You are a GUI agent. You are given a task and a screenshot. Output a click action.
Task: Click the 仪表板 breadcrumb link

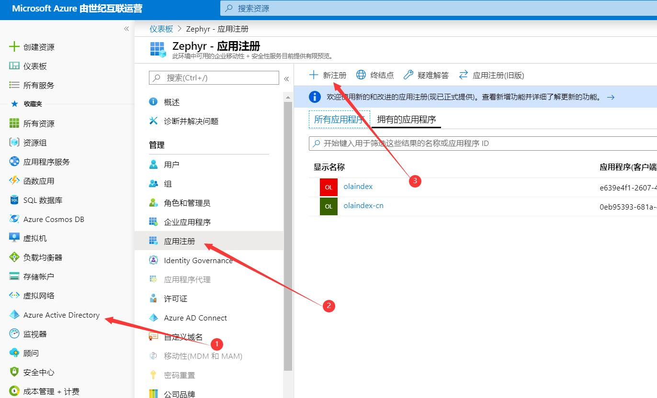pos(161,29)
